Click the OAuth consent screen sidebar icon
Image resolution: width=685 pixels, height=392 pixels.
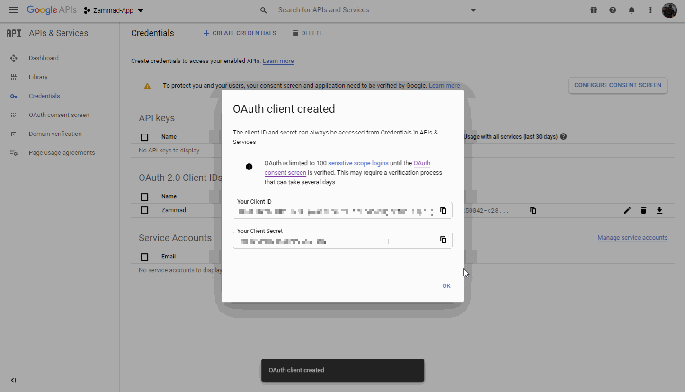[14, 115]
